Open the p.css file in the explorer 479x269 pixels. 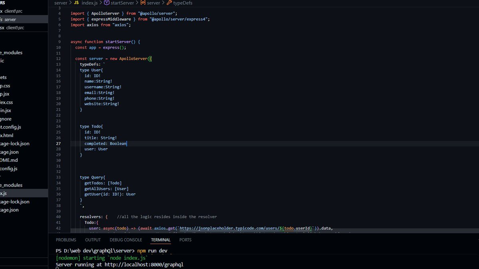pyautogui.click(x=5, y=86)
